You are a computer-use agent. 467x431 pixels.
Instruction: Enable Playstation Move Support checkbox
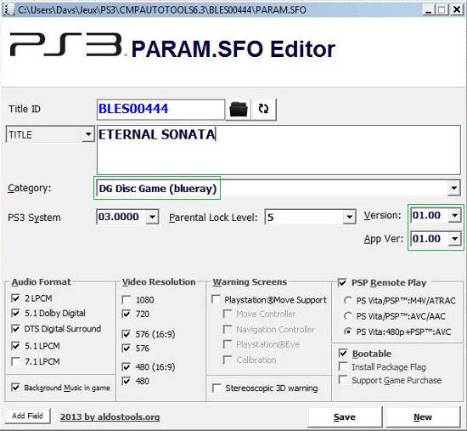click(x=216, y=299)
